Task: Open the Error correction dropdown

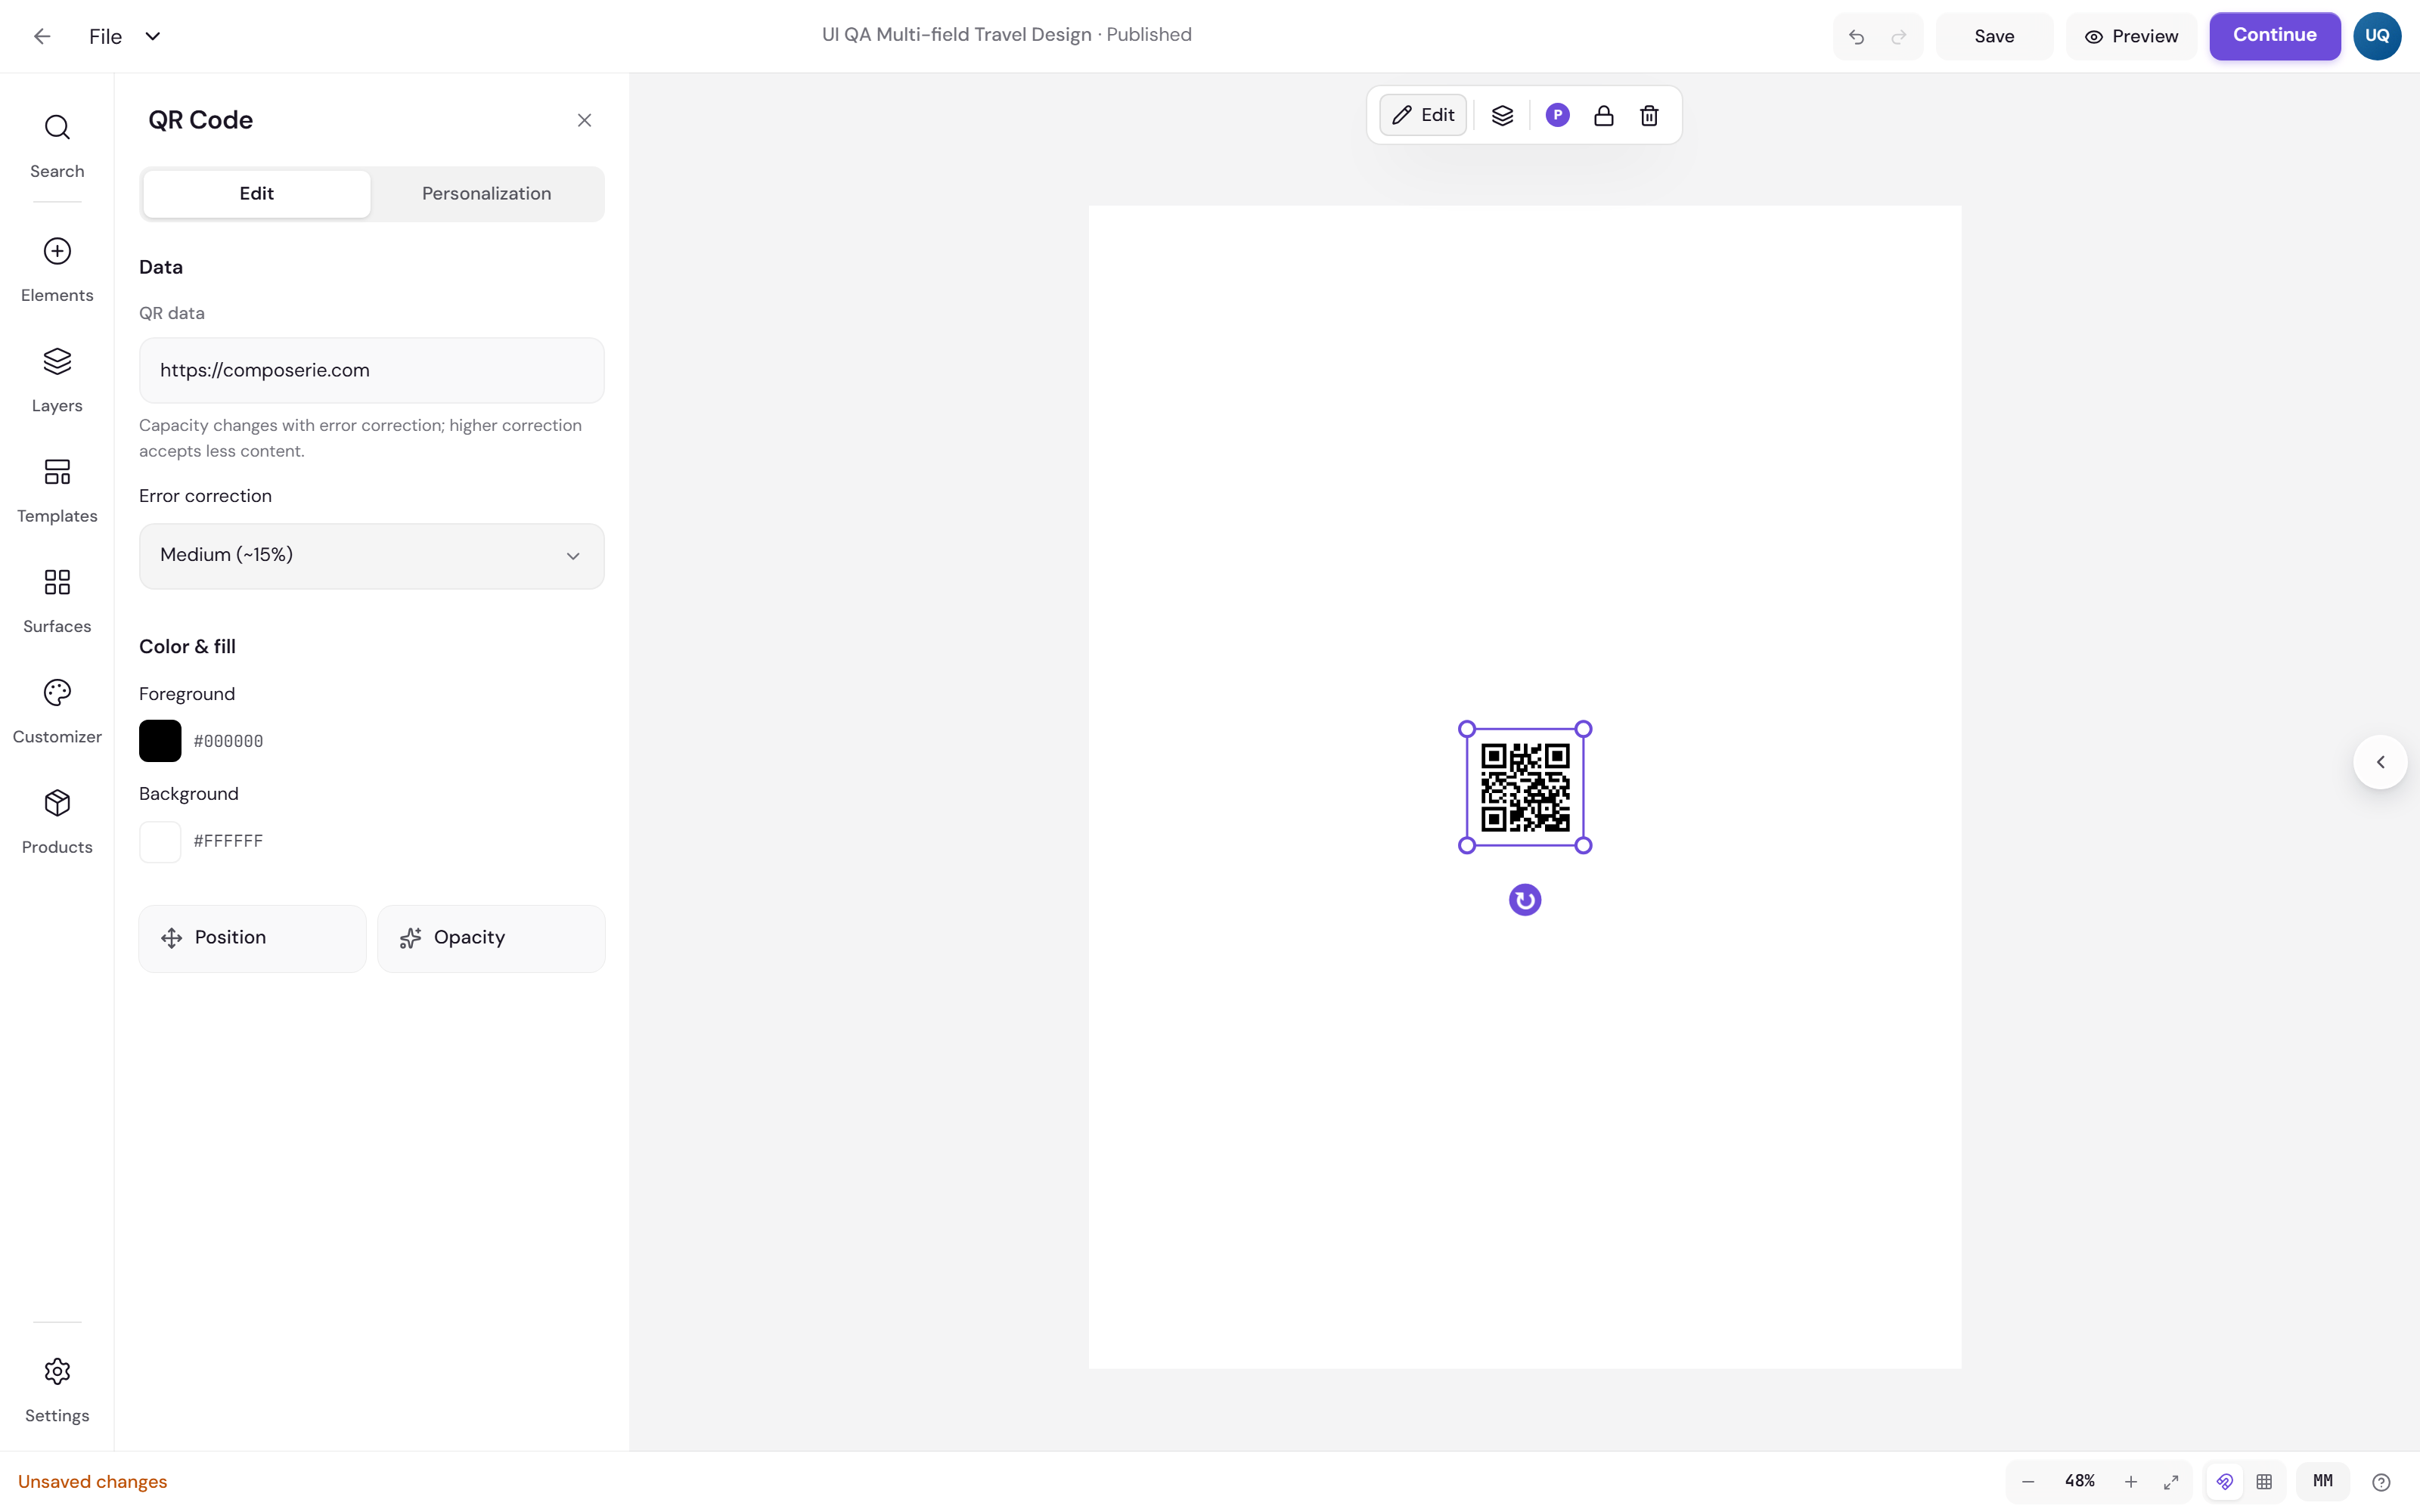Action: pyautogui.click(x=371, y=556)
